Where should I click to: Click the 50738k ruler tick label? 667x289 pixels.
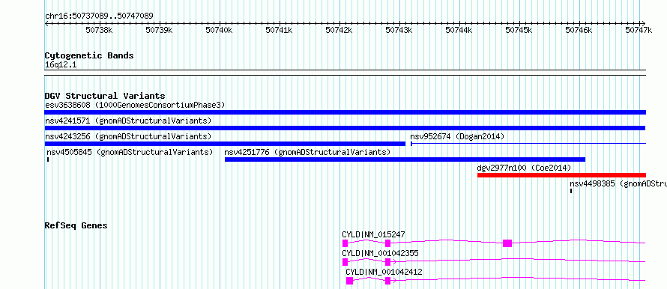(x=99, y=30)
